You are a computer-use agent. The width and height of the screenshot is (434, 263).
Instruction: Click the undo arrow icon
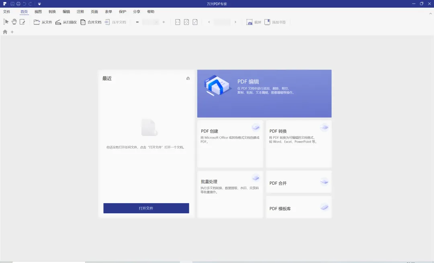click(x=25, y=4)
